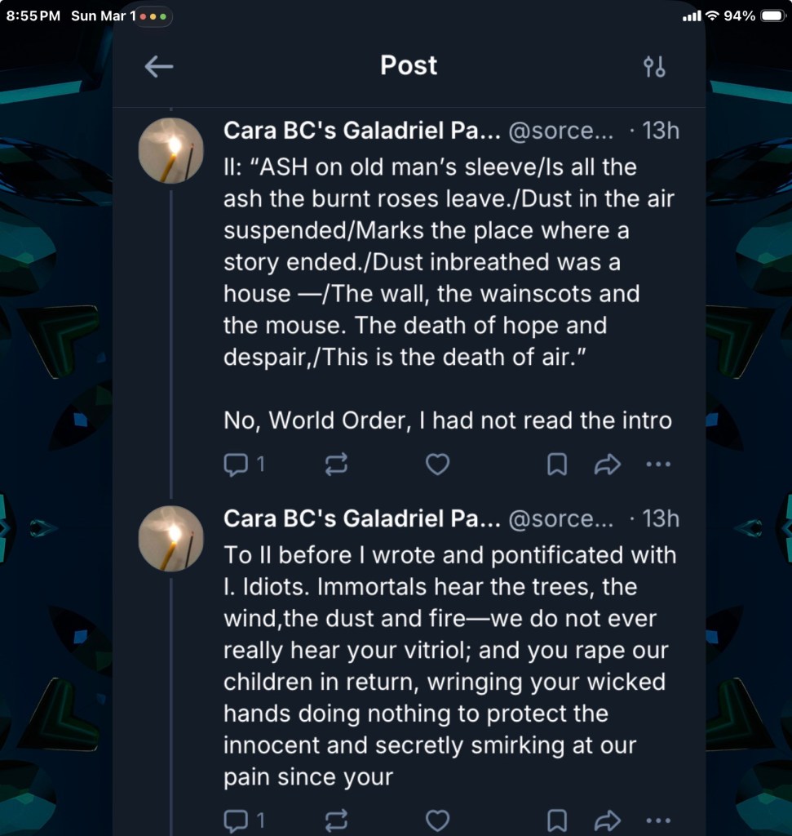This screenshot has width=792, height=836.
Task: Open second post's candle profile avatar
Action: (170, 538)
